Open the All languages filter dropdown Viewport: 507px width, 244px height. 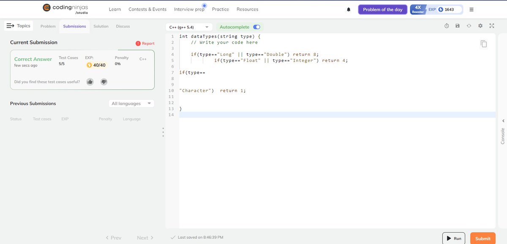(131, 104)
